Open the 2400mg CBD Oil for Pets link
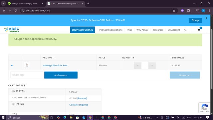 tap(55, 65)
